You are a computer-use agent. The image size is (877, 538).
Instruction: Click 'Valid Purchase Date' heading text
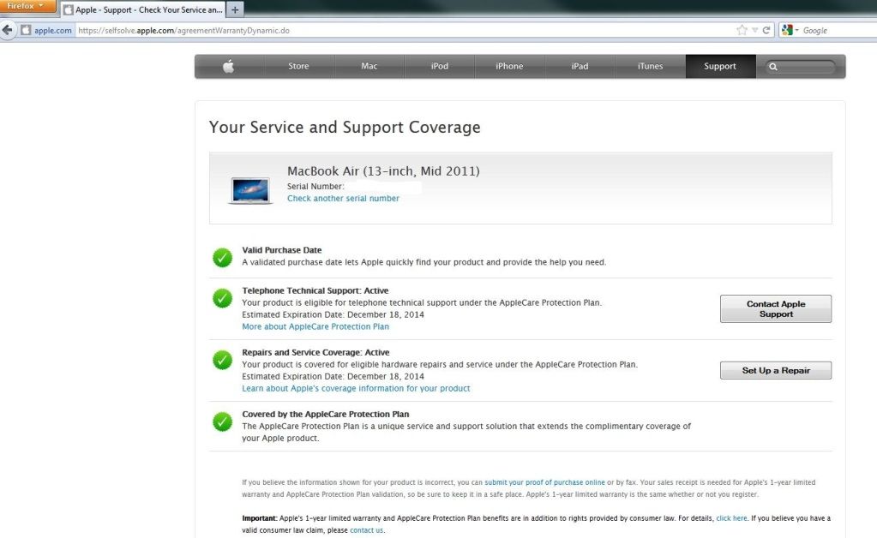282,250
